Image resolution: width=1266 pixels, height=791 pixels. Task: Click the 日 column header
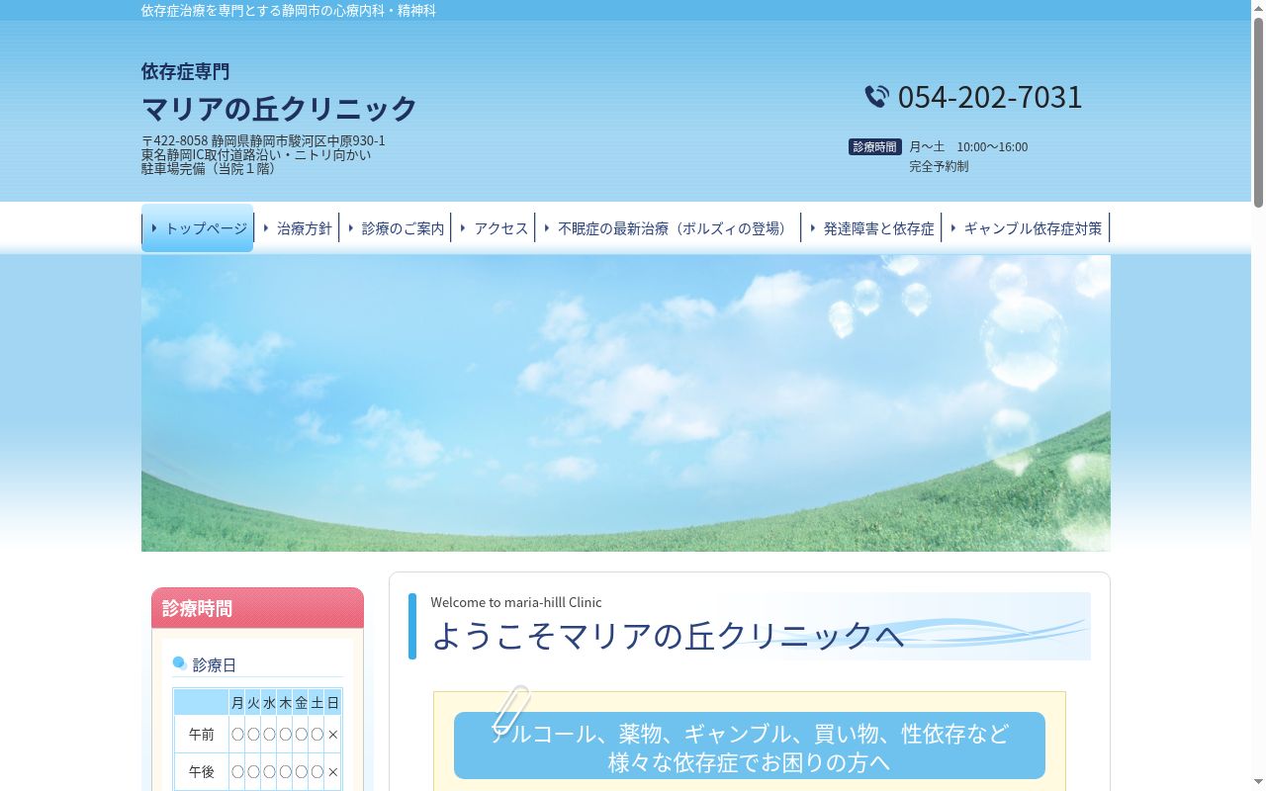[333, 703]
